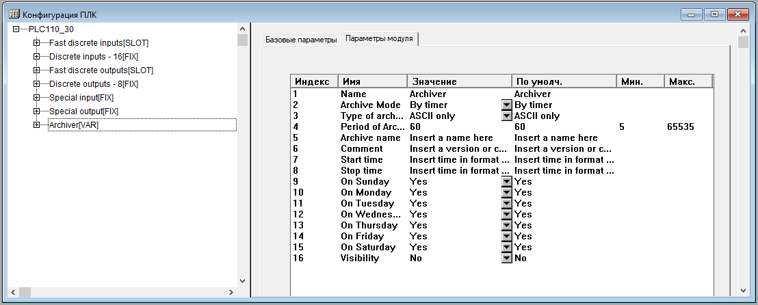Click the tree panel scroll down arrow

point(242,281)
